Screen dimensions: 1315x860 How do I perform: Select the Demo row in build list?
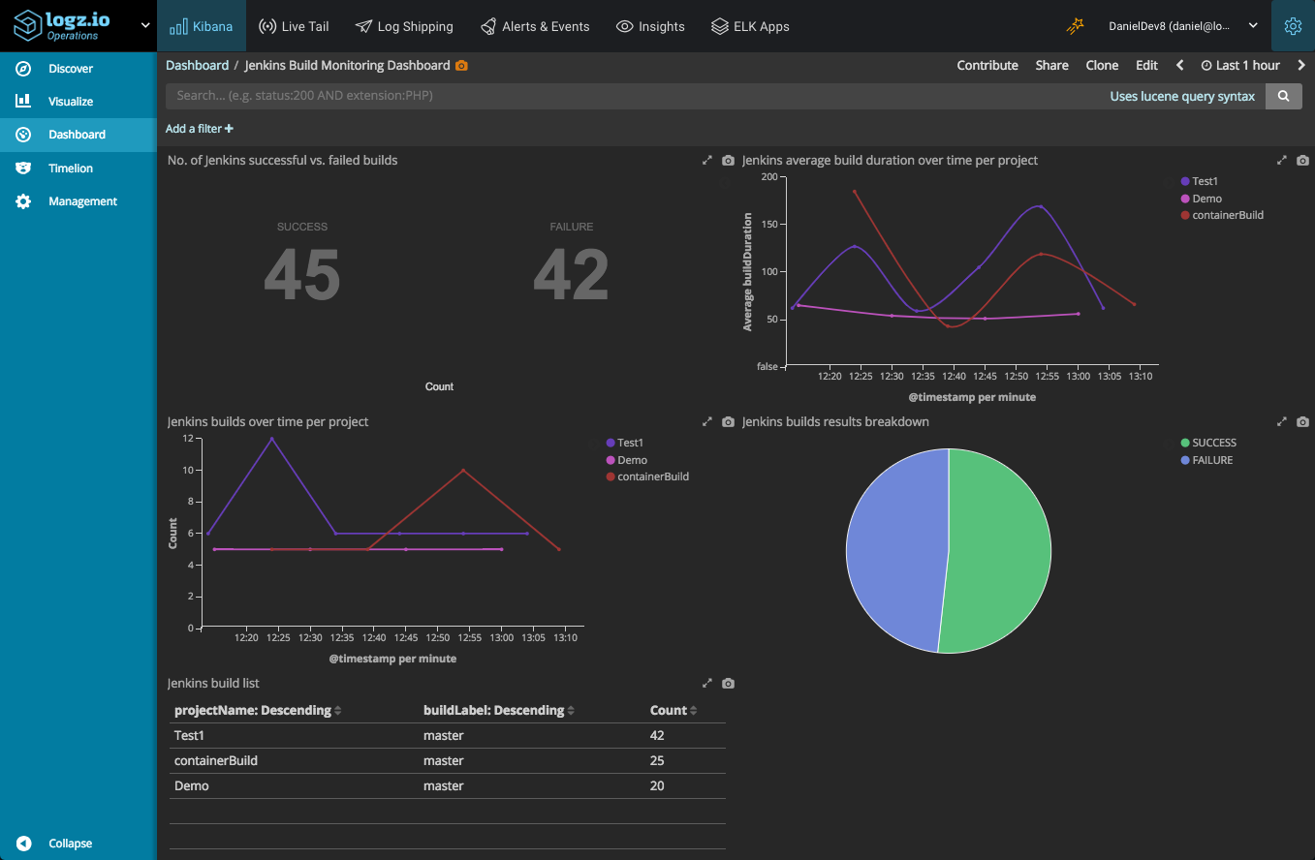coord(448,785)
